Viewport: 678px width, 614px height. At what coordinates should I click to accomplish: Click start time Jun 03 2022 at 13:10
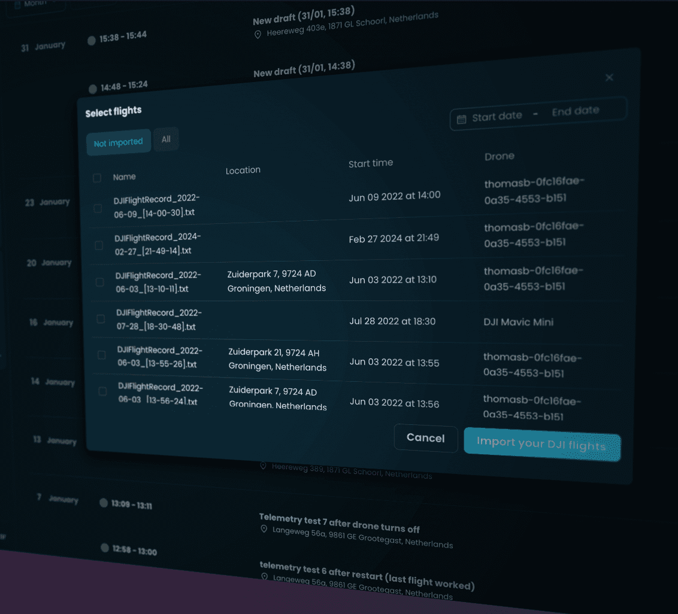click(393, 280)
